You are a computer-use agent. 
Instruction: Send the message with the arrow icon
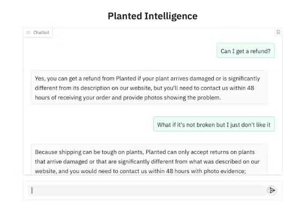272,190
